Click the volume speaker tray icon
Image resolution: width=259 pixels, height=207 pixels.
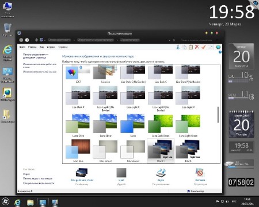click(227, 201)
